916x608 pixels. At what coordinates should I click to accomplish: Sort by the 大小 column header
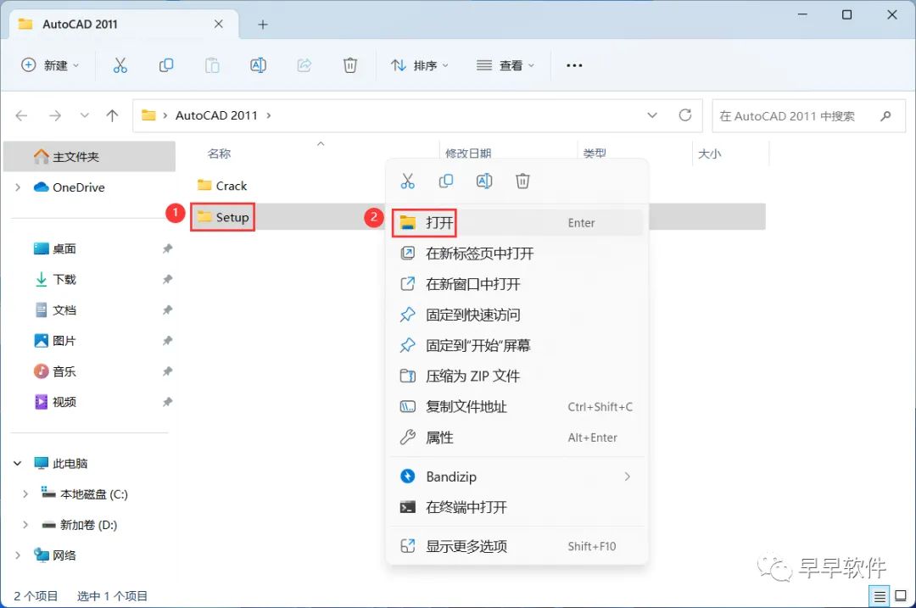709,153
